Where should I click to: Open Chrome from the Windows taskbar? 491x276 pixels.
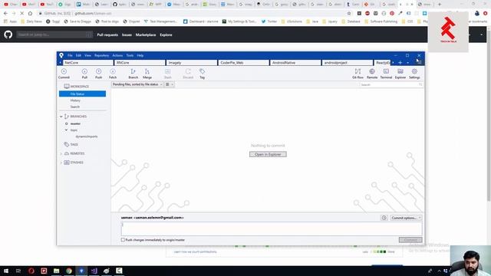69,271
